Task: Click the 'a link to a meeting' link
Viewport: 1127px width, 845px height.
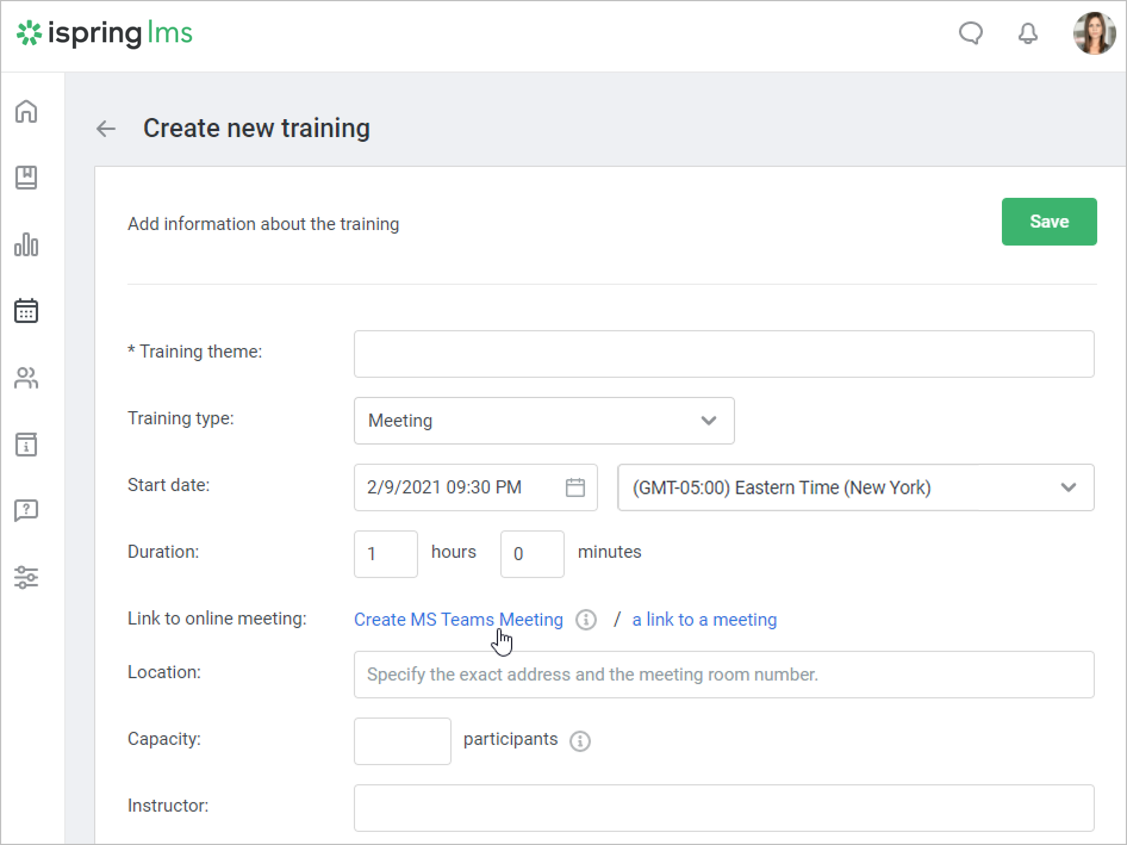Action: click(x=704, y=620)
